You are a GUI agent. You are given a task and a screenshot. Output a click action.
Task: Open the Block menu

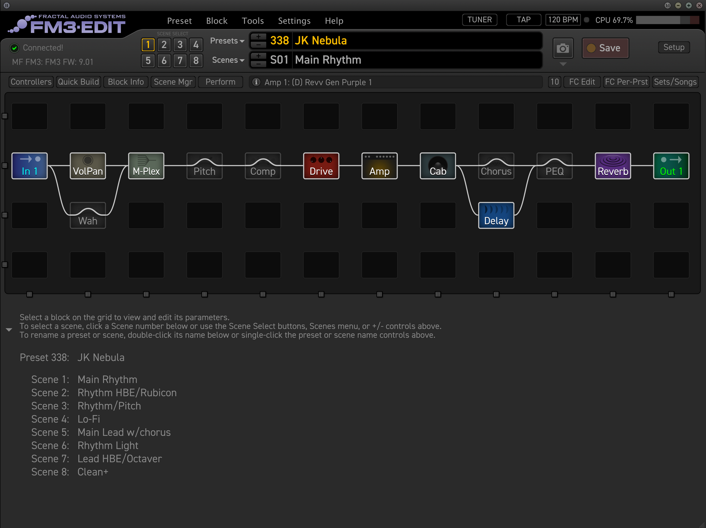point(217,21)
